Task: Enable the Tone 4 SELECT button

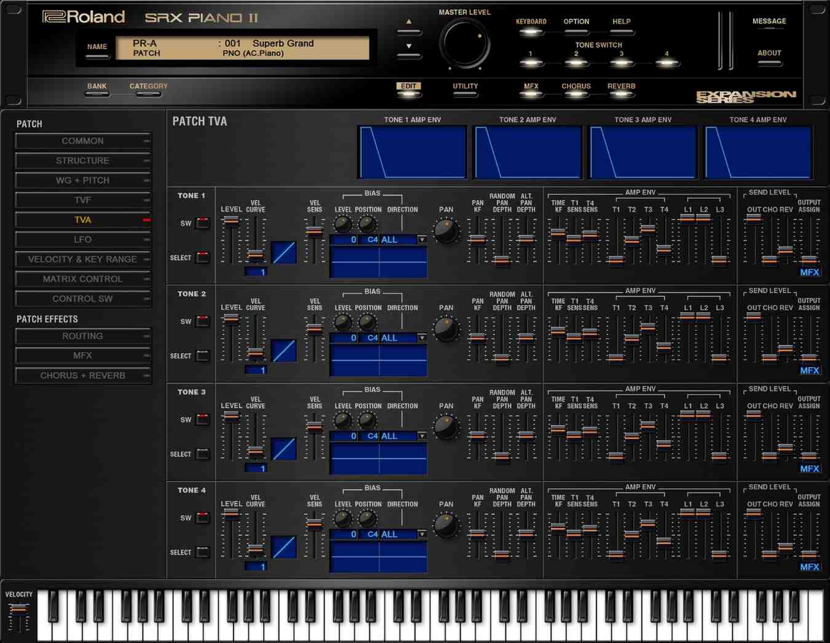Action: (x=202, y=552)
